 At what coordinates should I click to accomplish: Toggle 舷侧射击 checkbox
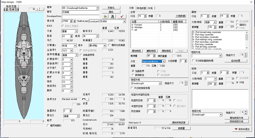[133, 75]
